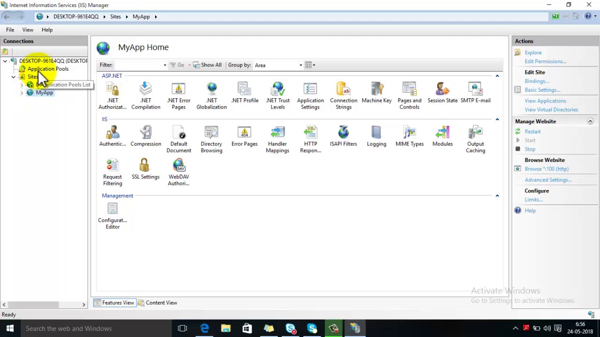Select Application Pools tree item
600x337 pixels.
click(x=48, y=69)
